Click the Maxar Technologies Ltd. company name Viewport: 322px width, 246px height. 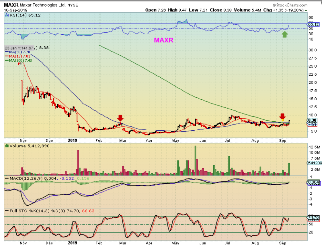[42, 5]
